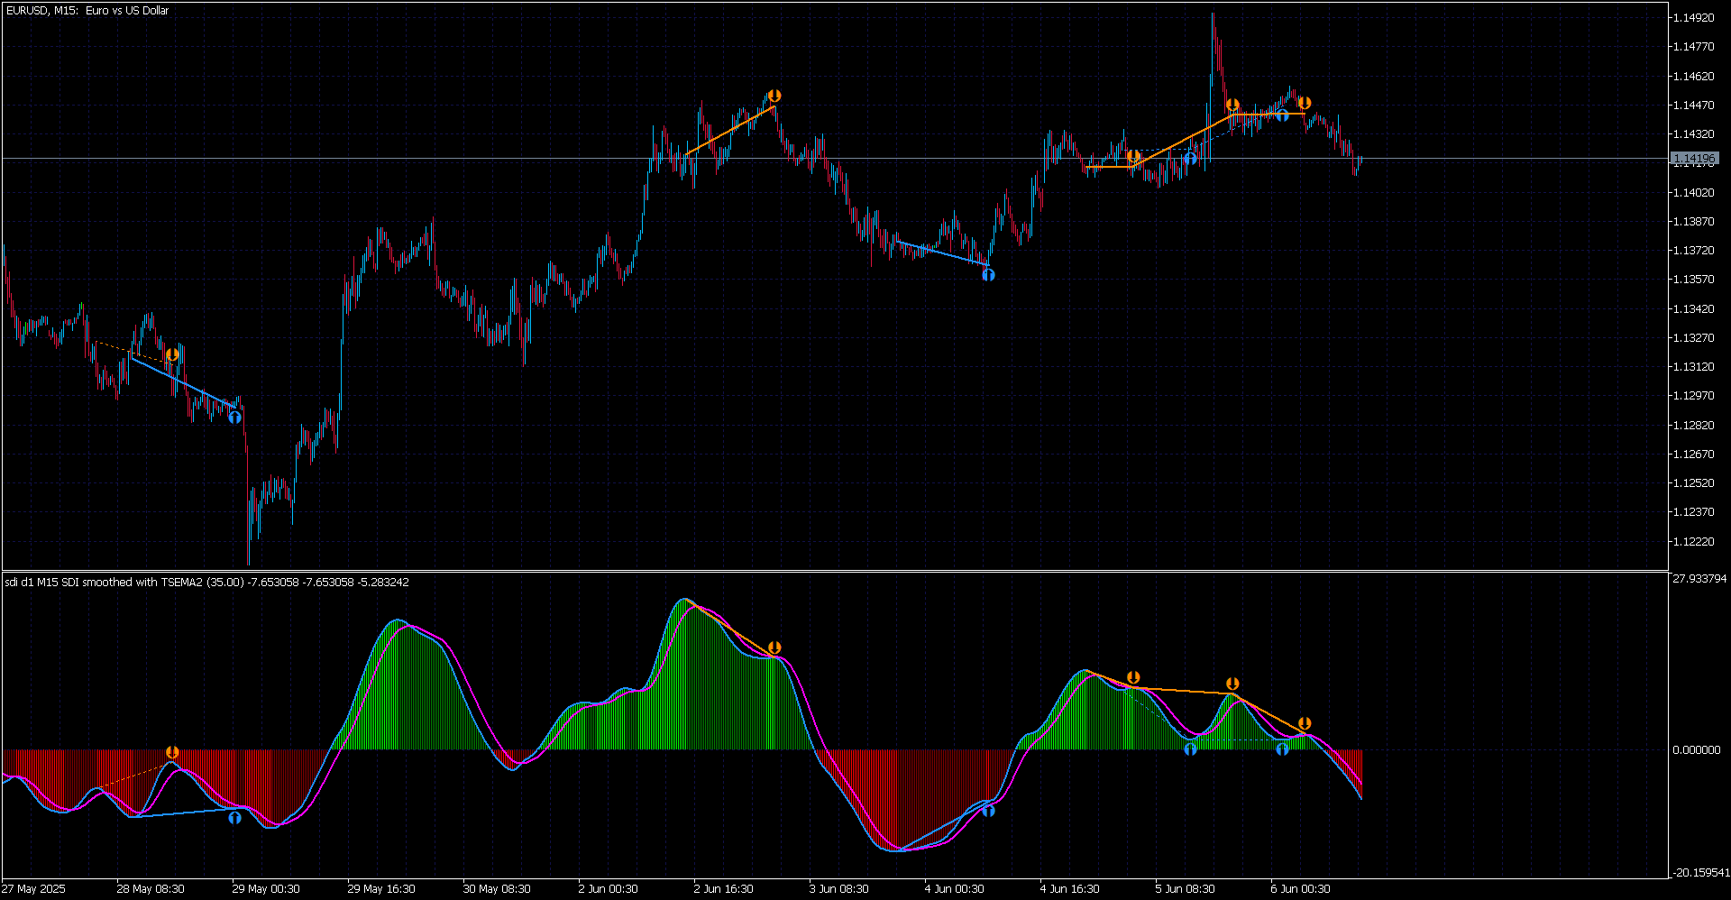Select rightmost orange arrow on price chart
Screen dimensions: 1731x900
tap(1304, 103)
